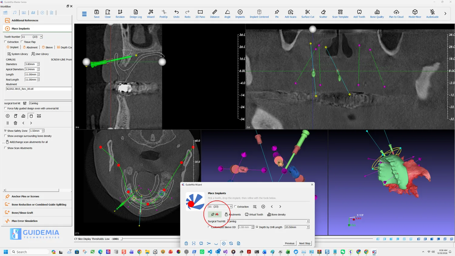Switch to the Abutment tab
Image resolution: width=455 pixels, height=256 pixels.
click(30, 47)
